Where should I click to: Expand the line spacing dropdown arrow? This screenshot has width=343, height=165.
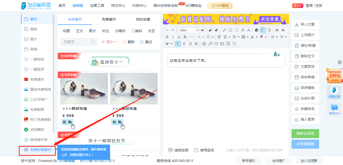point(230,37)
